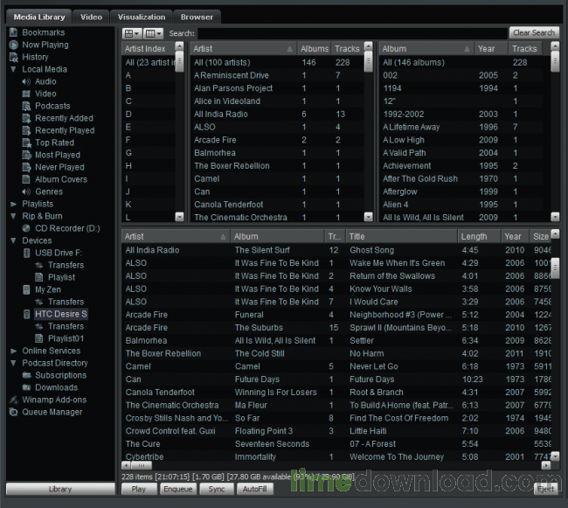The width and height of the screenshot is (568, 508).
Task: Open the view layout dropdown button
Action: [131, 34]
